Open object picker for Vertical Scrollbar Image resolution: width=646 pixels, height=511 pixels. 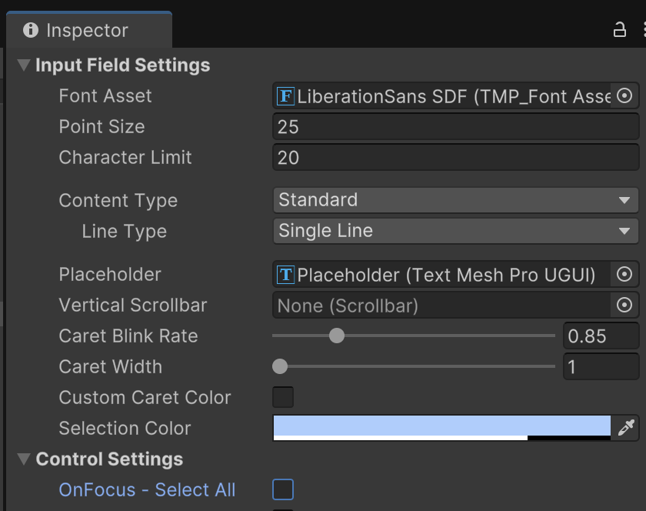[x=624, y=306]
